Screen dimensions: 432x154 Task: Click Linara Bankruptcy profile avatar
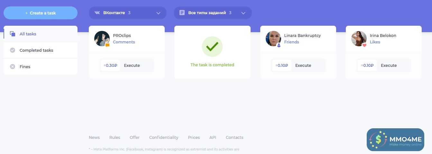pyautogui.click(x=273, y=39)
